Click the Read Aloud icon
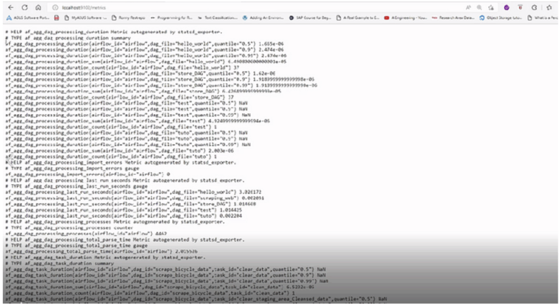The height and width of the screenshot is (304, 559). pyautogui.click(x=468, y=8)
